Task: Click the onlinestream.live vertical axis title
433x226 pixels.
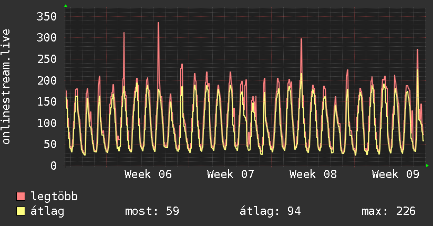Action: pos(6,87)
